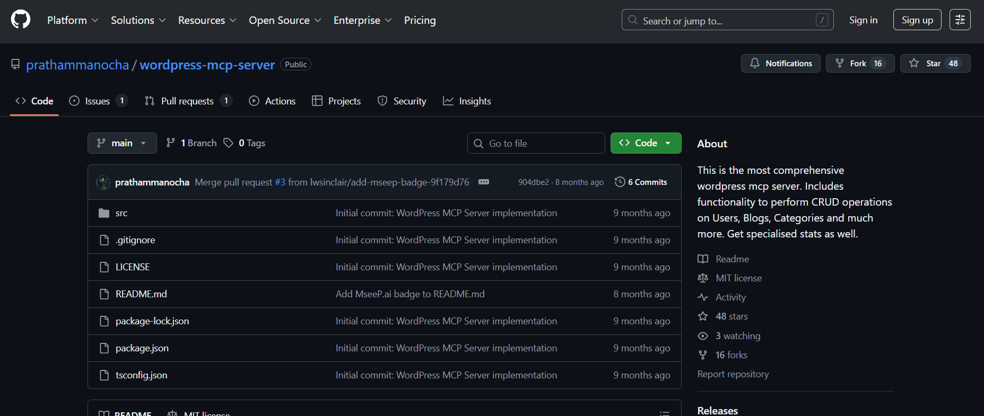
Task: View the 16 forks link
Action: [722, 355]
